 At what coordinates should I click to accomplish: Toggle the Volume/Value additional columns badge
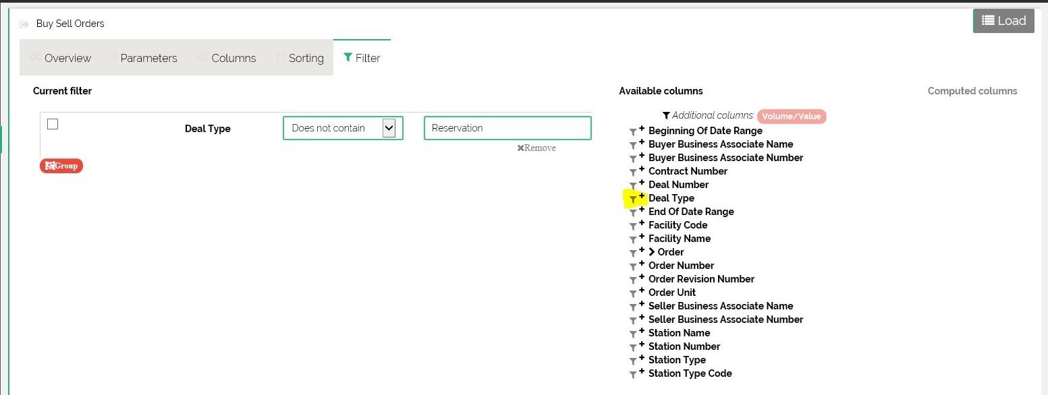click(x=791, y=117)
